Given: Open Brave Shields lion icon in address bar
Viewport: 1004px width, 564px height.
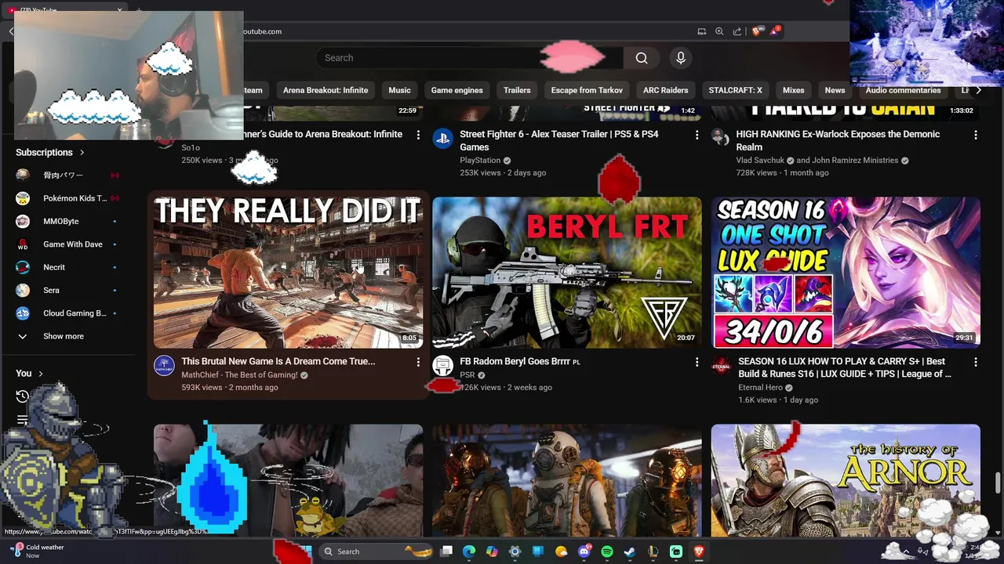Looking at the screenshot, I should click(757, 31).
